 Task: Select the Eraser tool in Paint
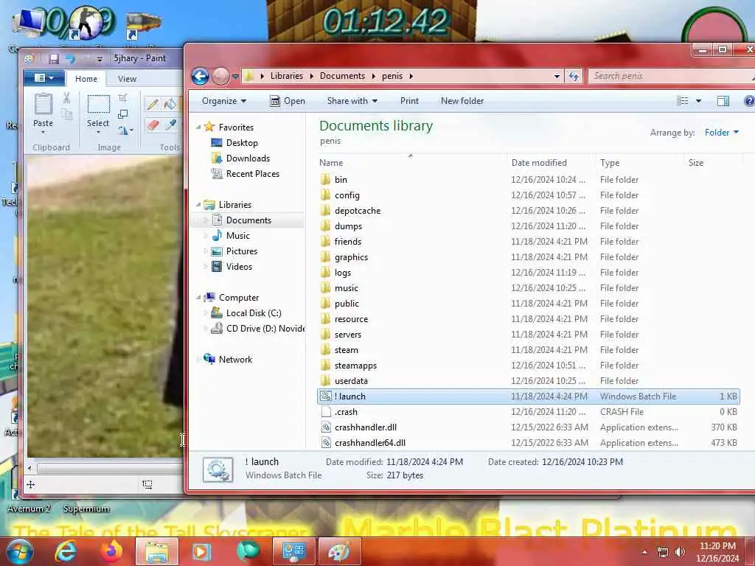153,125
